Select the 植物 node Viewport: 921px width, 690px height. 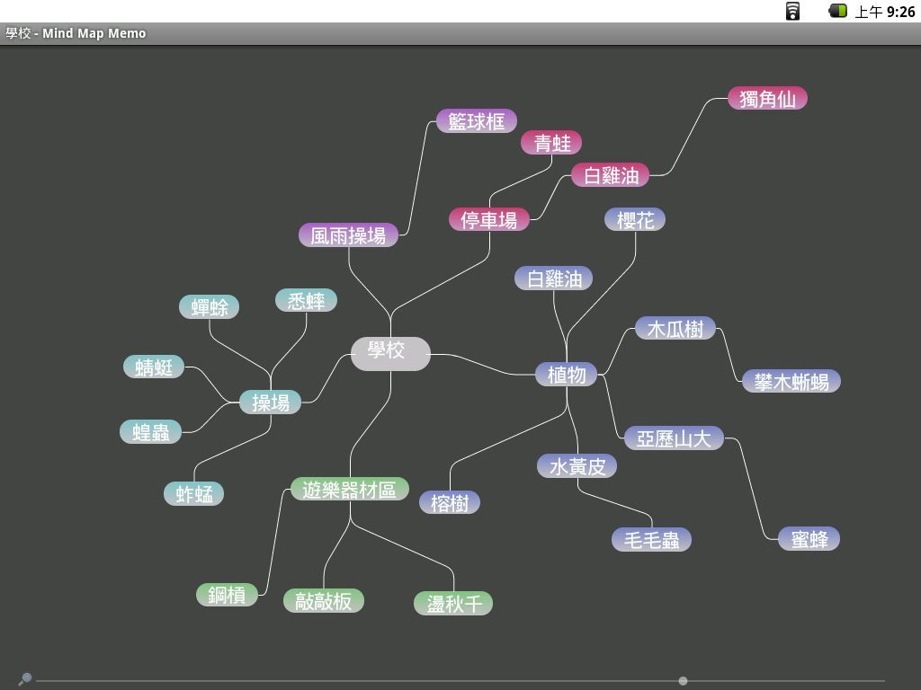click(x=567, y=375)
